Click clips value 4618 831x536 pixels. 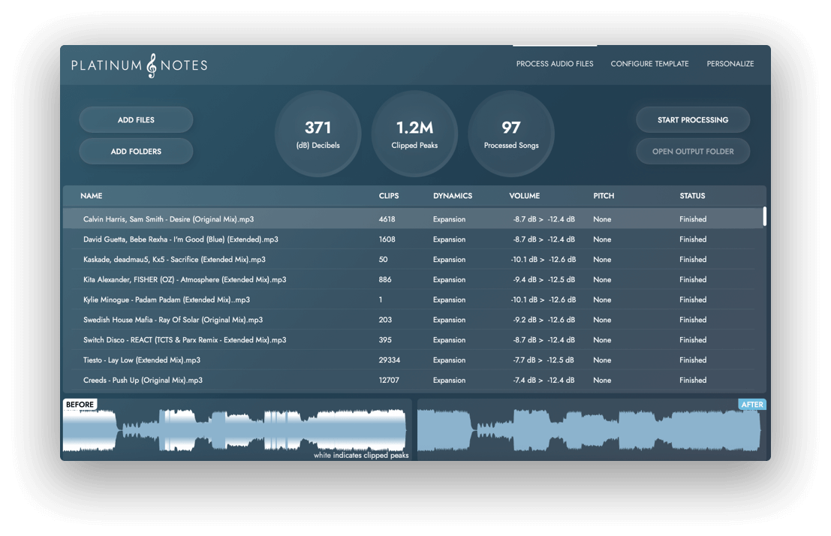(387, 219)
